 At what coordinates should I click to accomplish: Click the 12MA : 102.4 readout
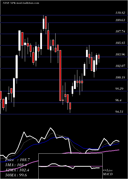pos(17,170)
